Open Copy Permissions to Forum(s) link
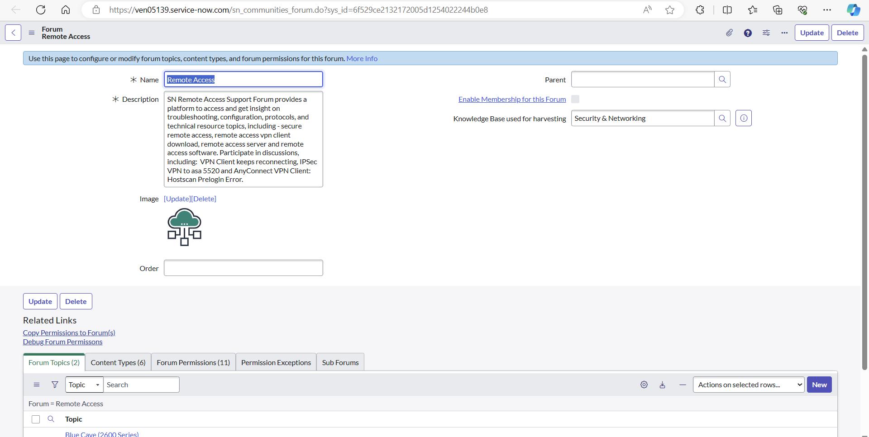Viewport: 869px width, 437px height. (x=69, y=332)
